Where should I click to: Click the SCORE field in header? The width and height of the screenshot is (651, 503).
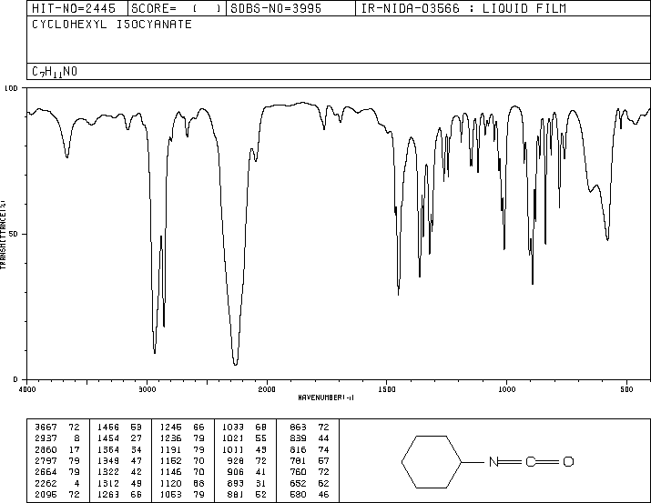point(177,9)
